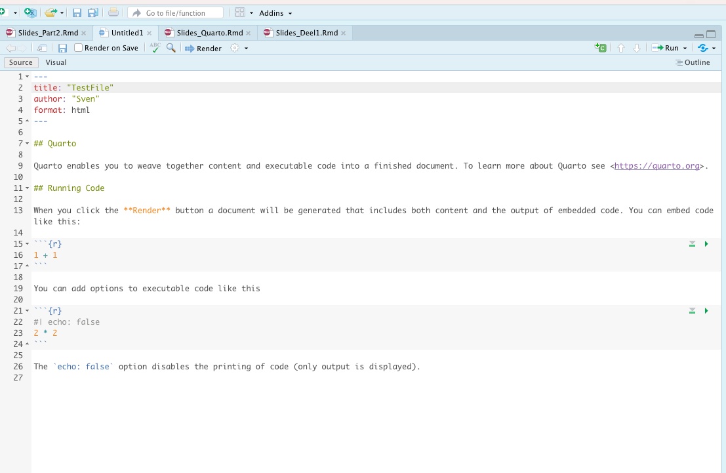Click the Run button
This screenshot has width=726, height=473.
666,48
